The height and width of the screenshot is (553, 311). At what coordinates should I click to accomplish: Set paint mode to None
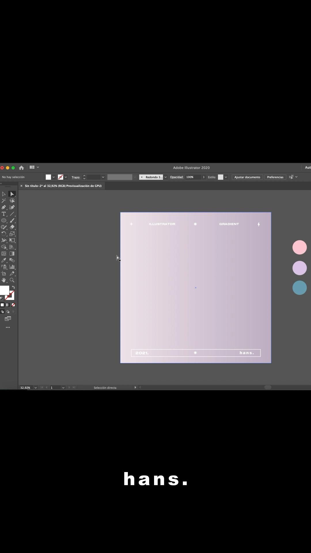(x=13, y=305)
